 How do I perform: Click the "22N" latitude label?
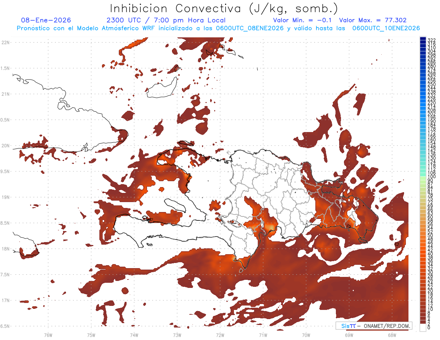(5, 42)
